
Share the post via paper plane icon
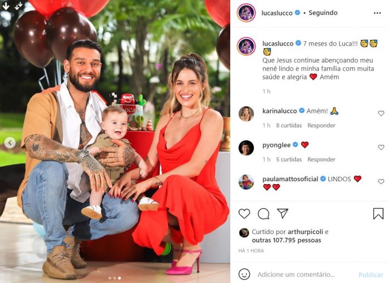point(283,214)
